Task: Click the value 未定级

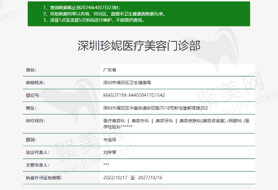Action: pyautogui.click(x=110, y=139)
